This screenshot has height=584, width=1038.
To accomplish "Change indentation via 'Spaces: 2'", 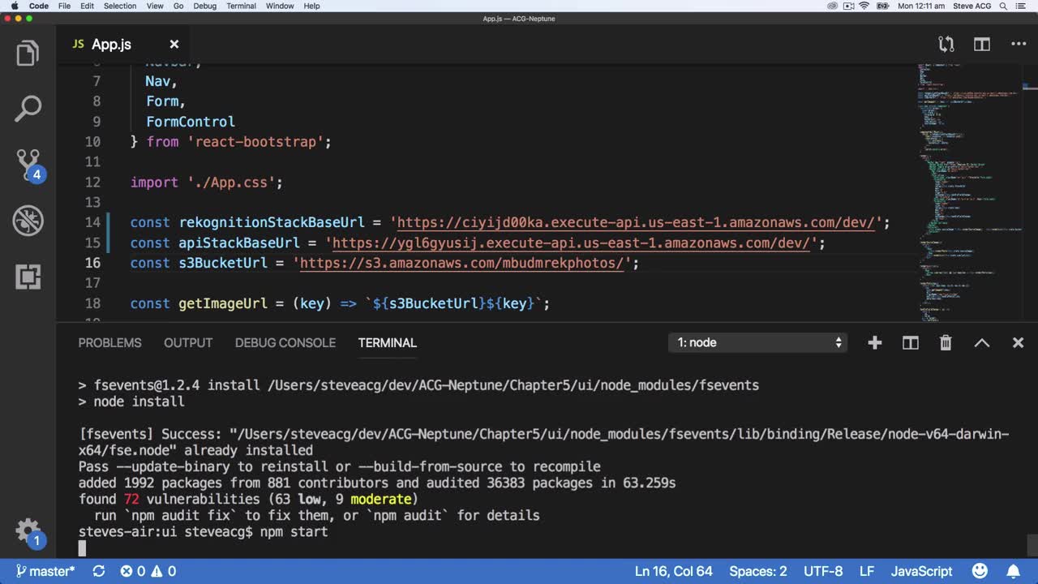I will tap(758, 571).
